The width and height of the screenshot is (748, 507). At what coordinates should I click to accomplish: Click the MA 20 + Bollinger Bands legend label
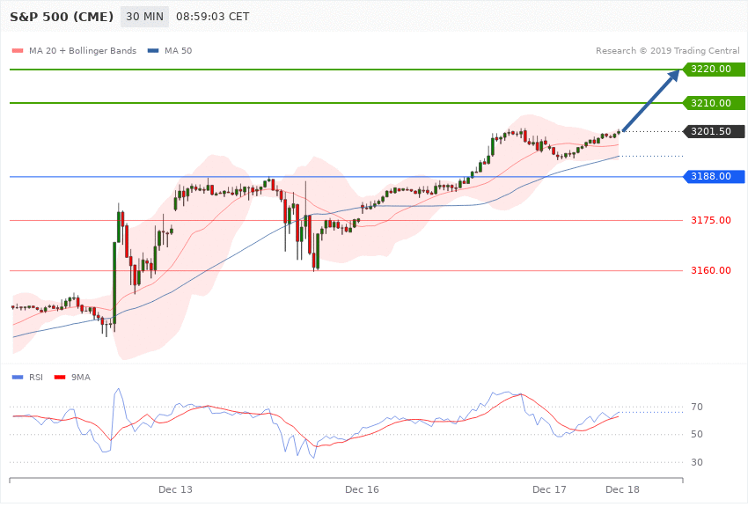tap(83, 50)
